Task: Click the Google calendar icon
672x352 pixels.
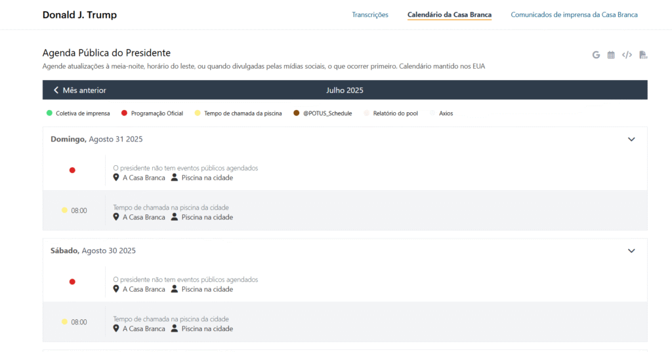Action: click(x=596, y=55)
